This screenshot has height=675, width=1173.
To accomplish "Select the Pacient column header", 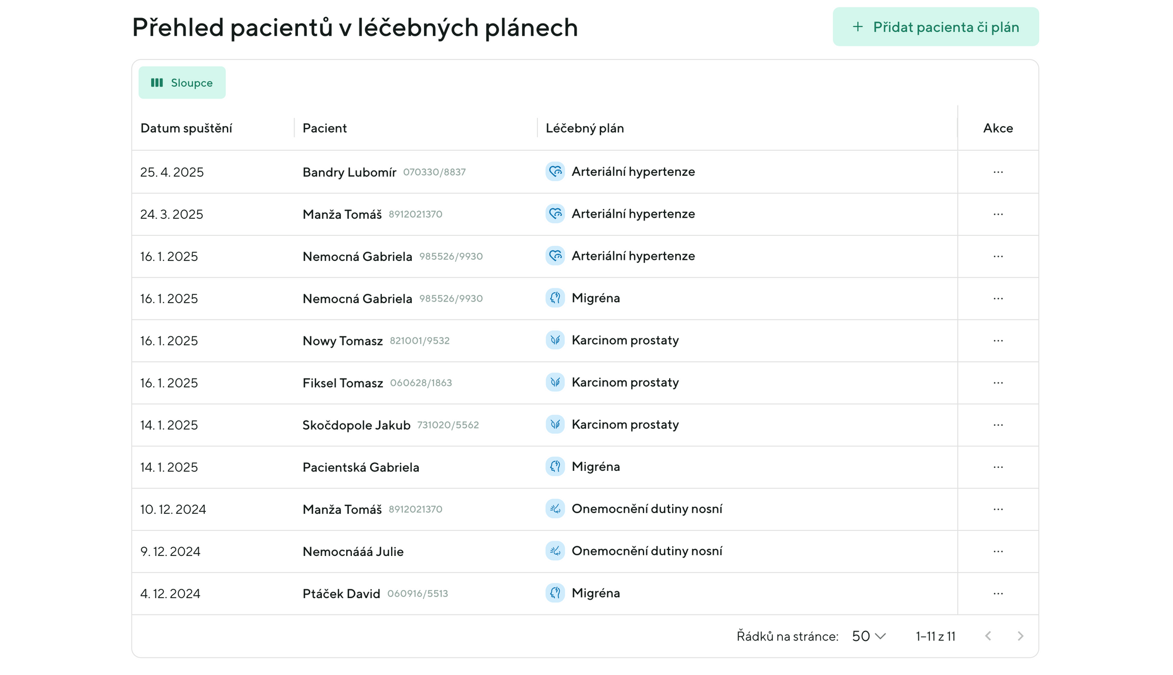I will click(324, 128).
